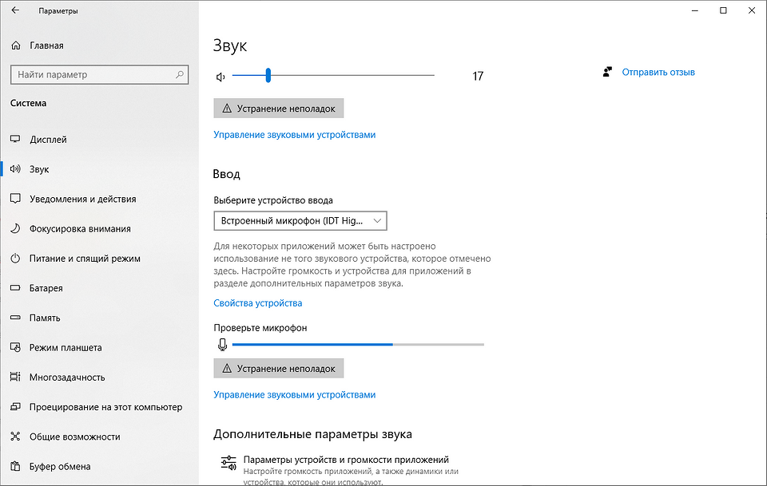The height and width of the screenshot is (486, 767).
Task: Click the back arrow icon in title bar
Action: [x=15, y=11]
